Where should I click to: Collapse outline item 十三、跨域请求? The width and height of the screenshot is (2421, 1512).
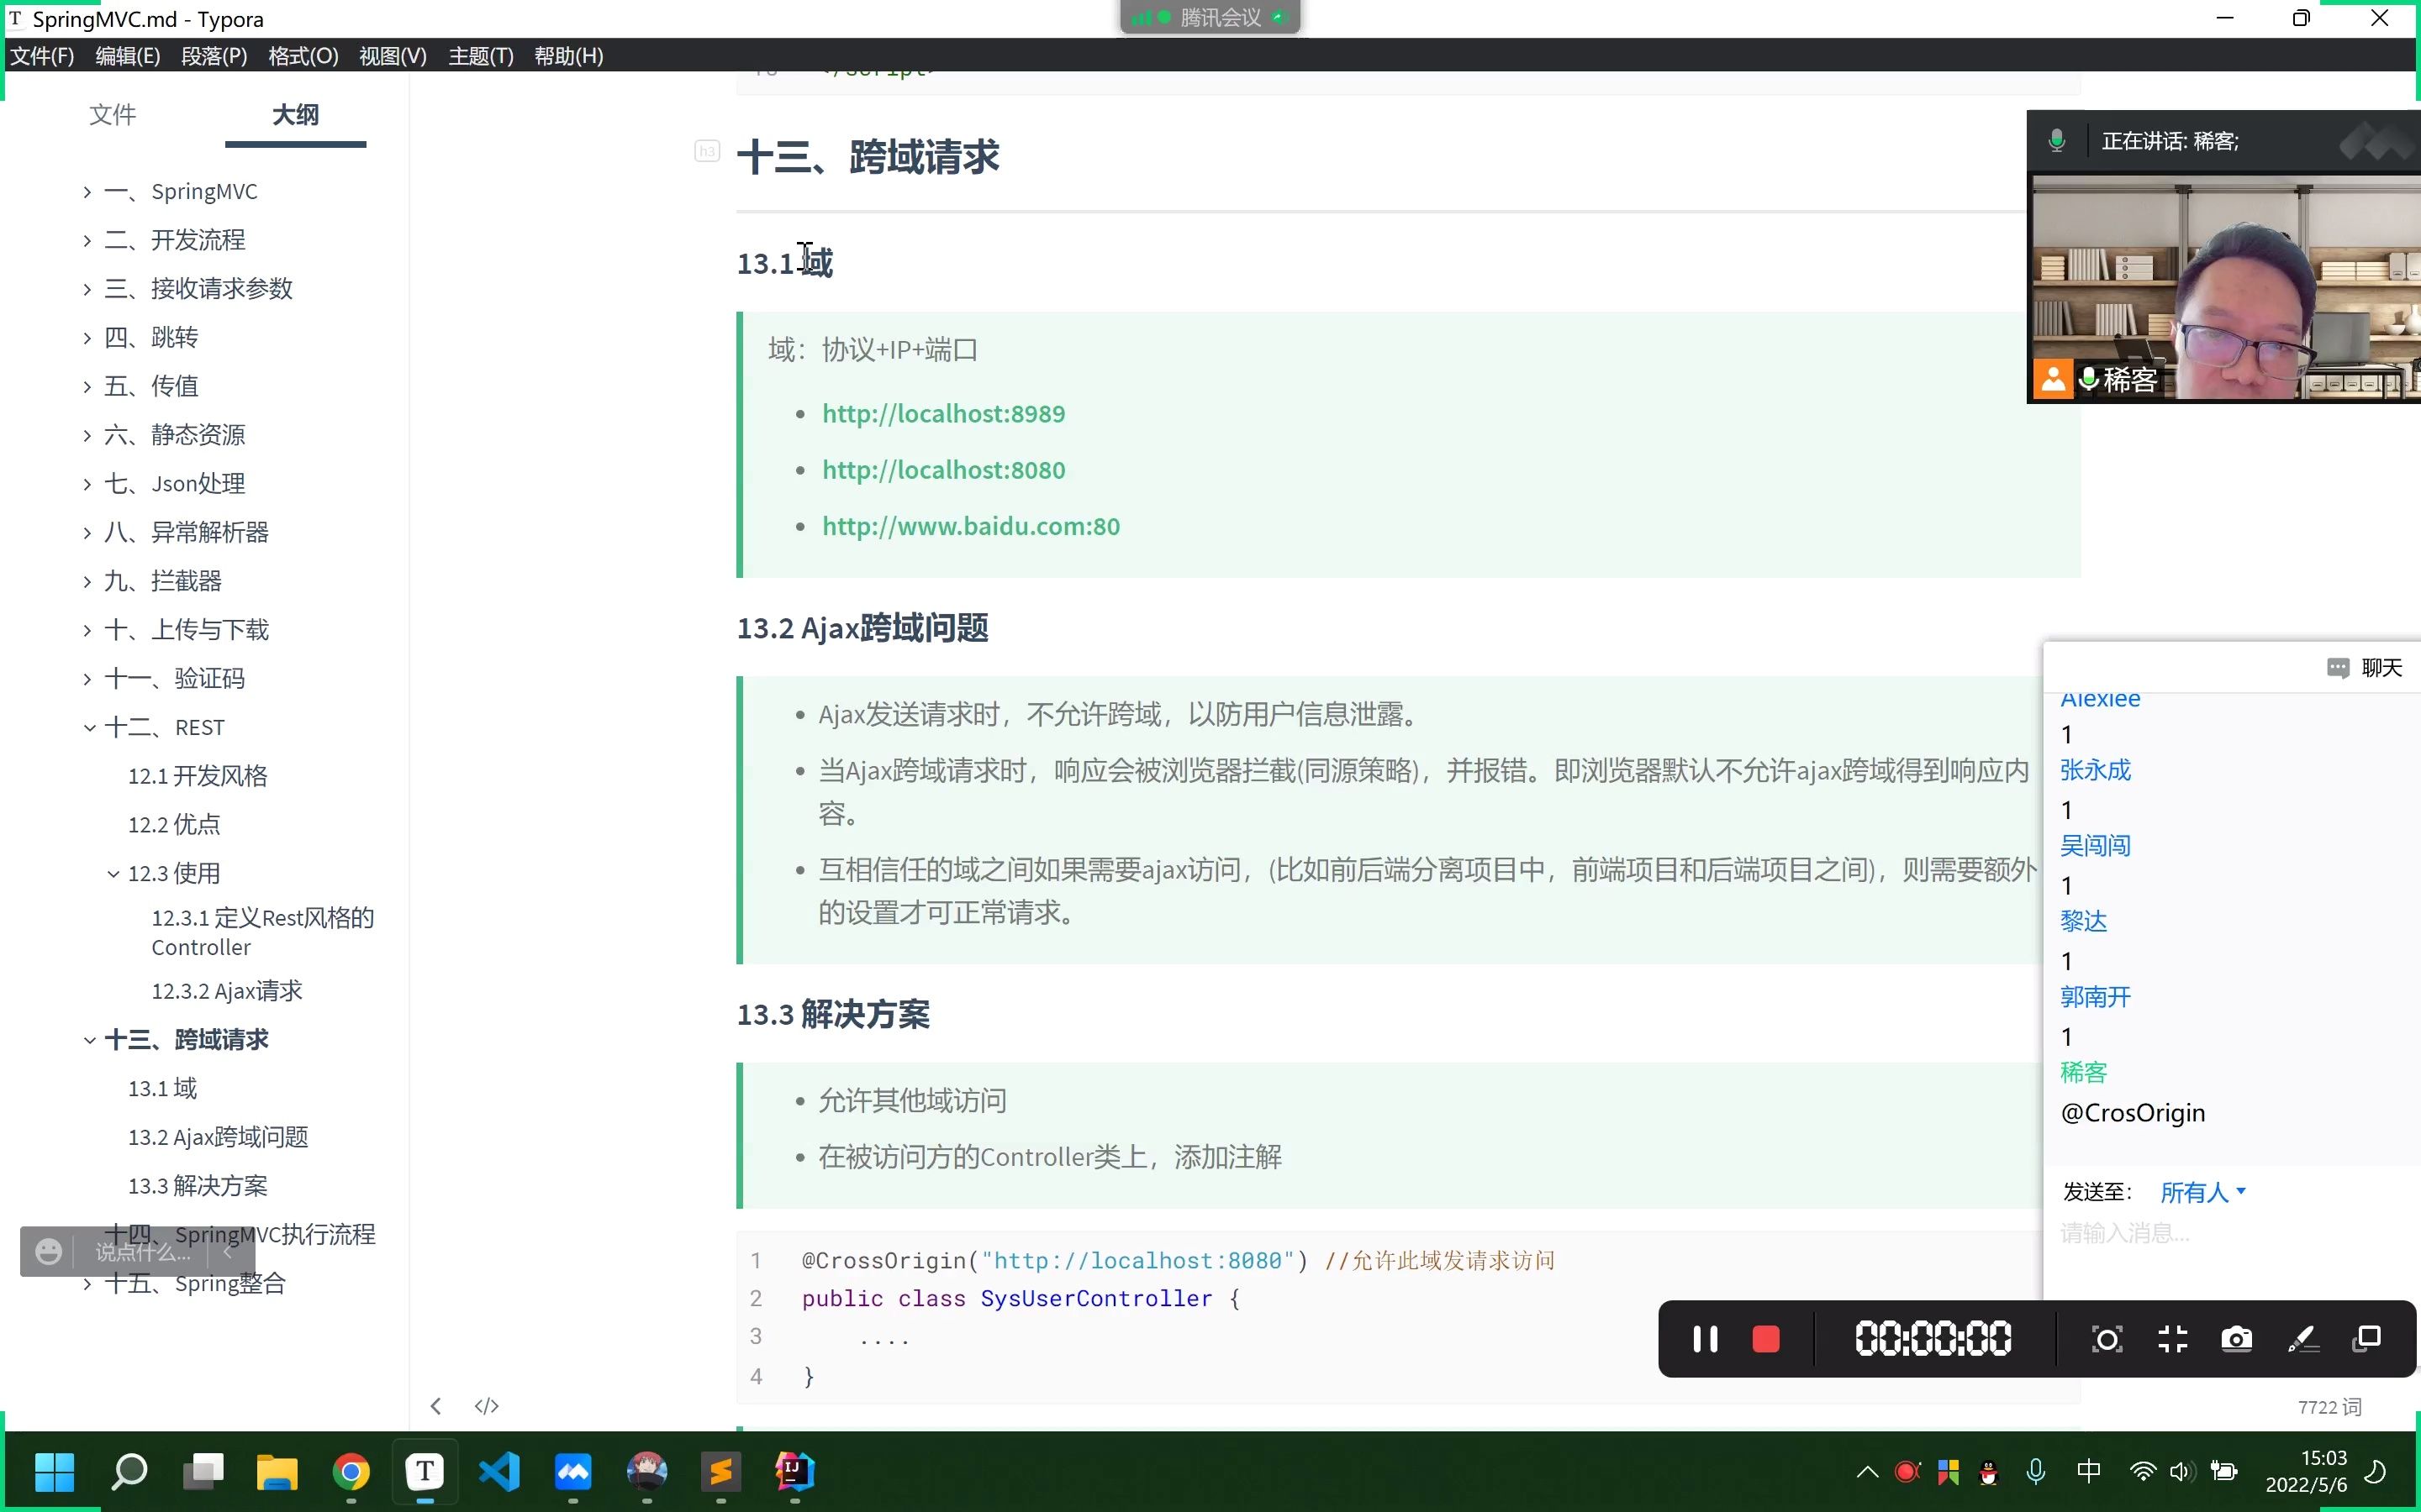89,1040
